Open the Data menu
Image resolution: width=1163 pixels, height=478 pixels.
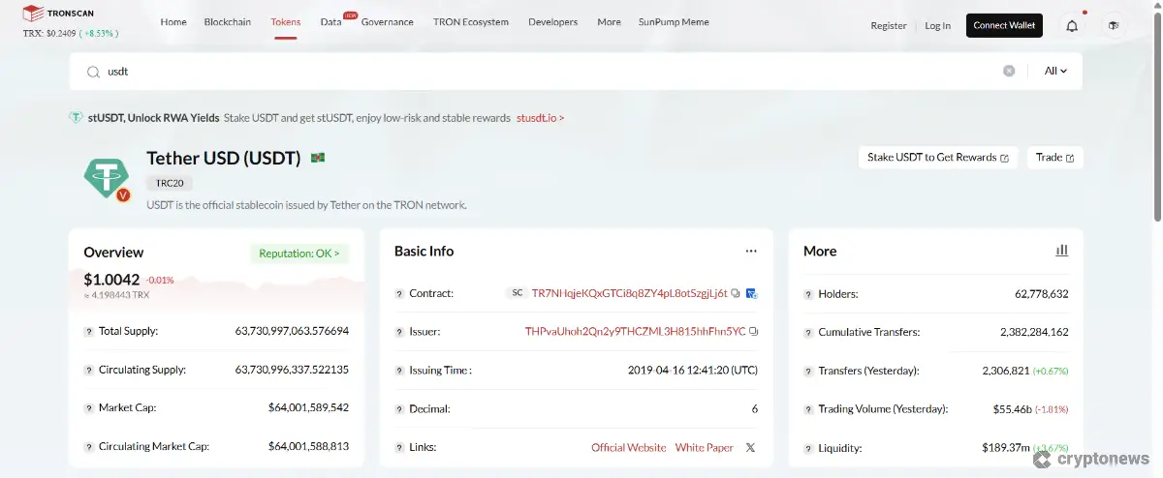[331, 22]
